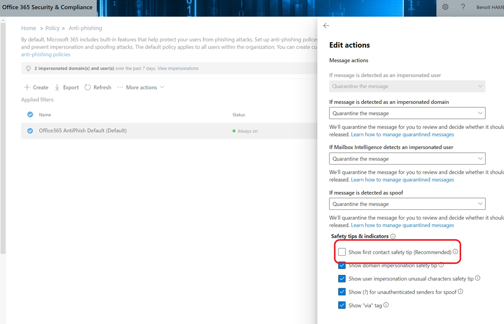Uncheck Show domain impersonation safety tip

[x=342, y=265]
